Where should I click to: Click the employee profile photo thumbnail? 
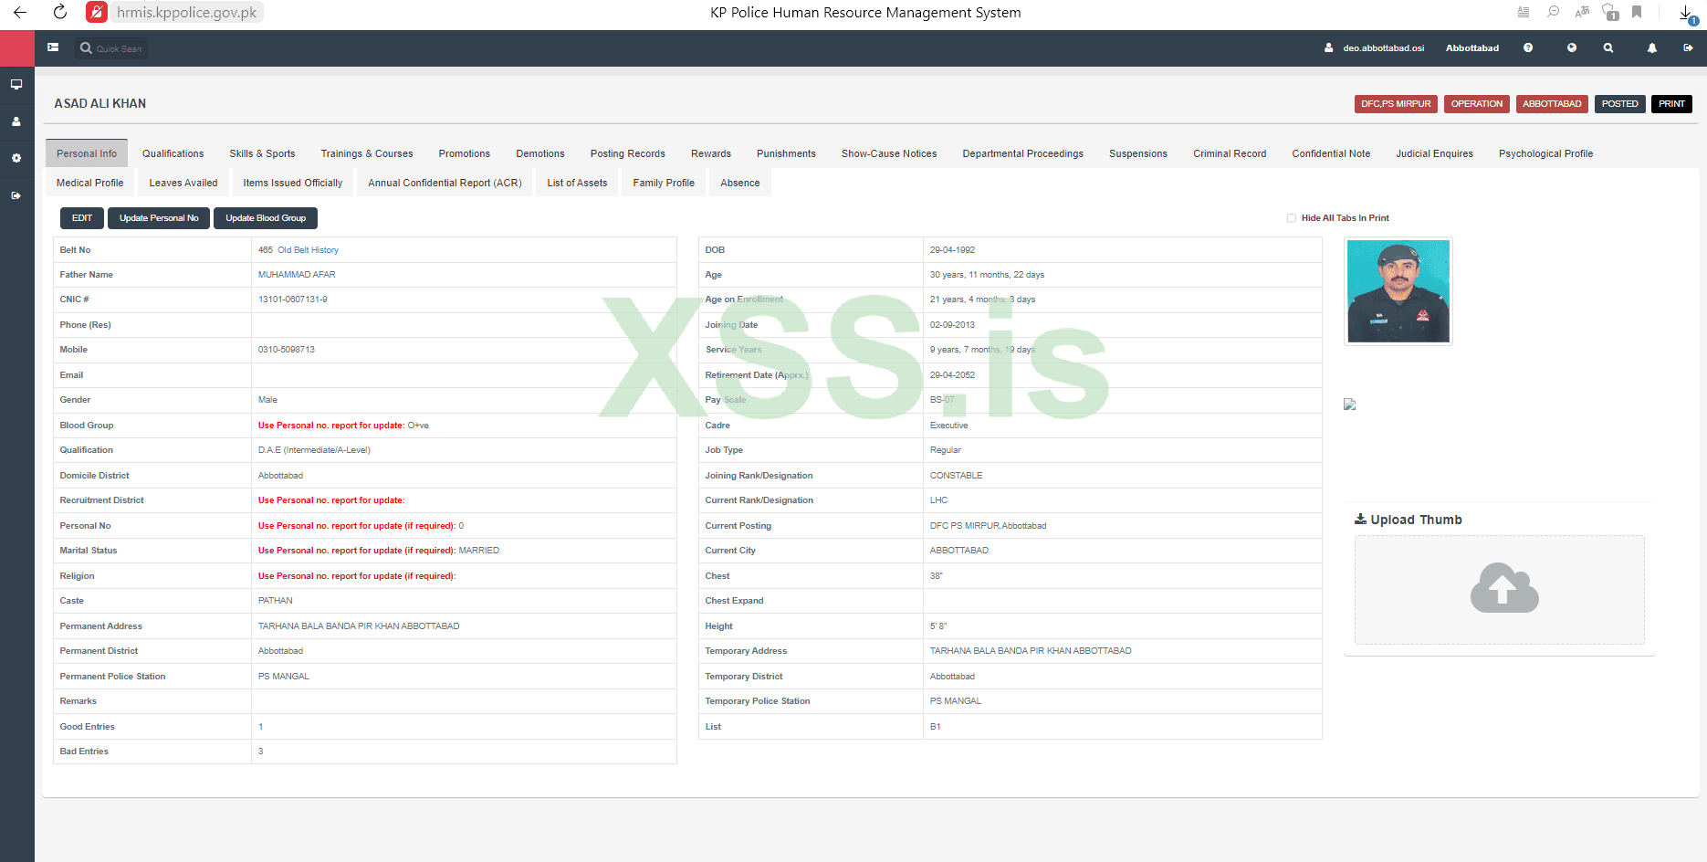pyautogui.click(x=1398, y=291)
